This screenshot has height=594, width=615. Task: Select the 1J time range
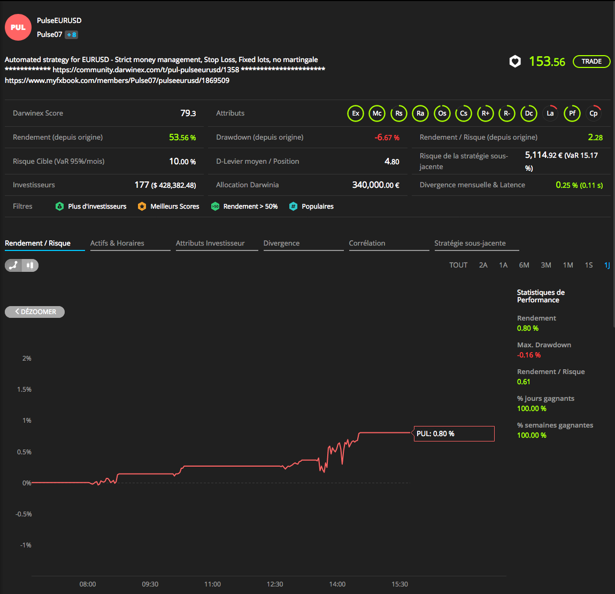click(607, 265)
